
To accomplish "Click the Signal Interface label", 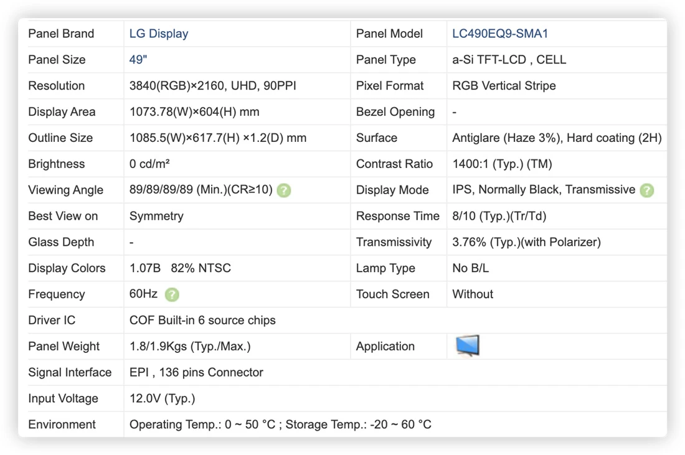I will click(x=70, y=372).
